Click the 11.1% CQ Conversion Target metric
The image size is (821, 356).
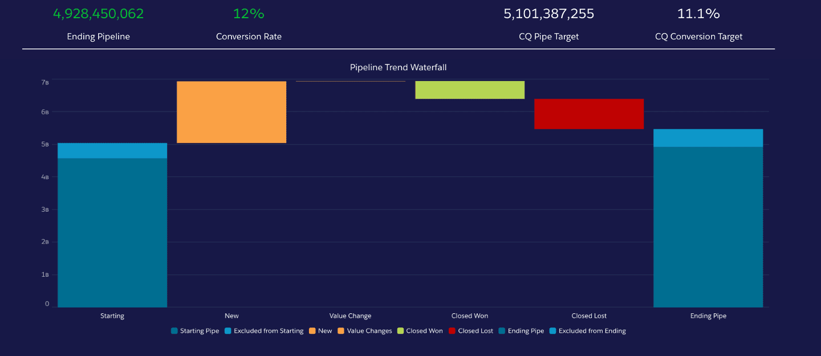point(698,14)
